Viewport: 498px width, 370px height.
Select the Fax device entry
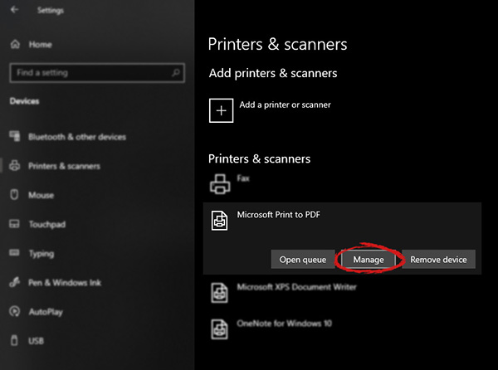pos(243,178)
